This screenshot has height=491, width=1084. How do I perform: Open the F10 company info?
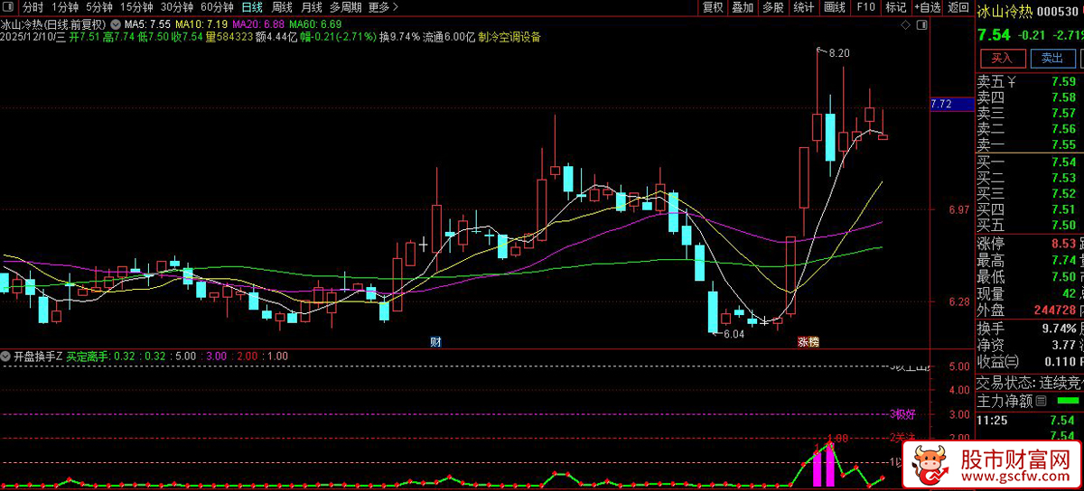(x=865, y=7)
